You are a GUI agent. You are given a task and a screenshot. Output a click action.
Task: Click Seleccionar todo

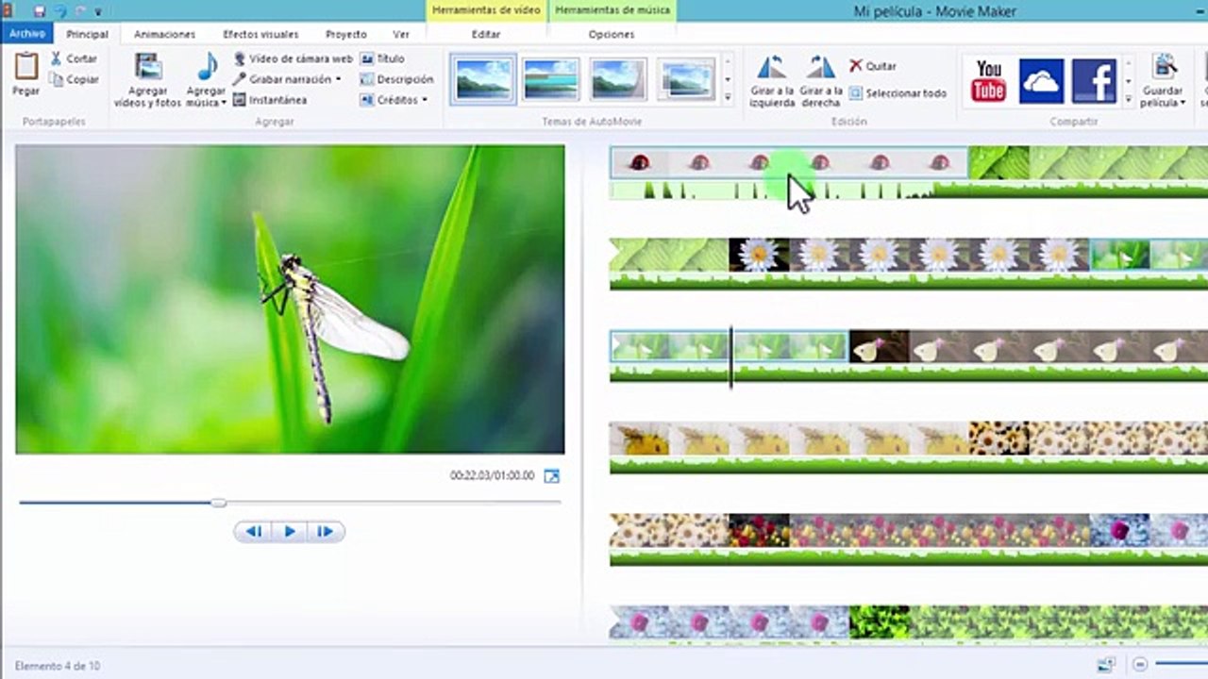[x=898, y=93]
